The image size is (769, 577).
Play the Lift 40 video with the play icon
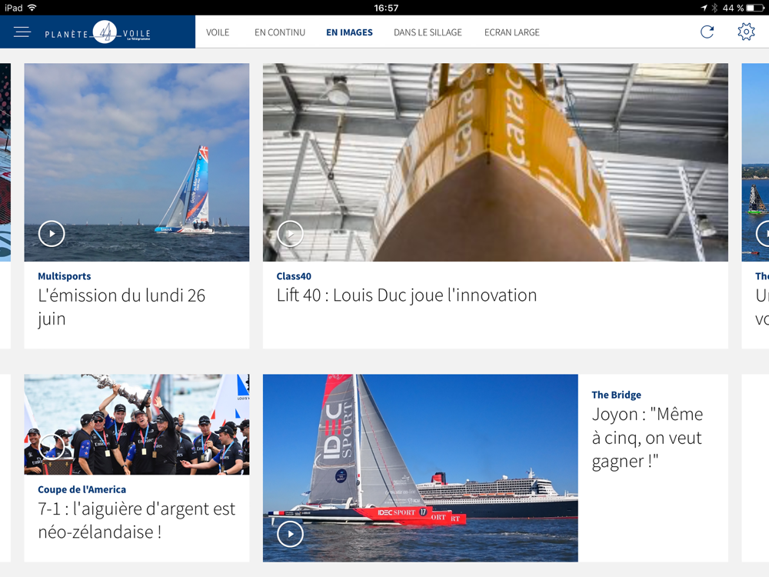[x=291, y=234]
